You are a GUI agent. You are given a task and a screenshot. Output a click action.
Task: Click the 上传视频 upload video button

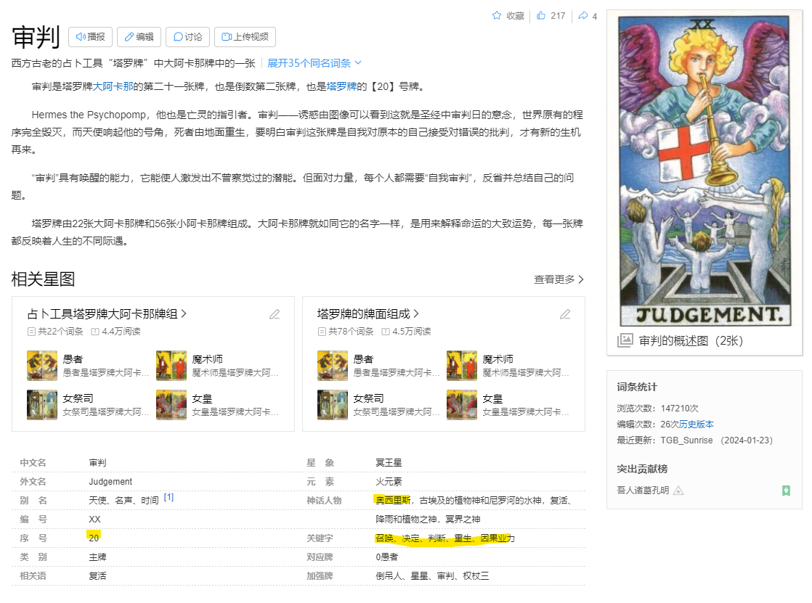245,37
